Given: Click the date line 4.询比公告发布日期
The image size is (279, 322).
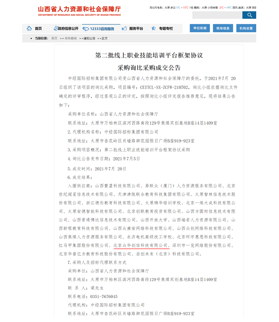Looking at the screenshot, I should 104,159.
